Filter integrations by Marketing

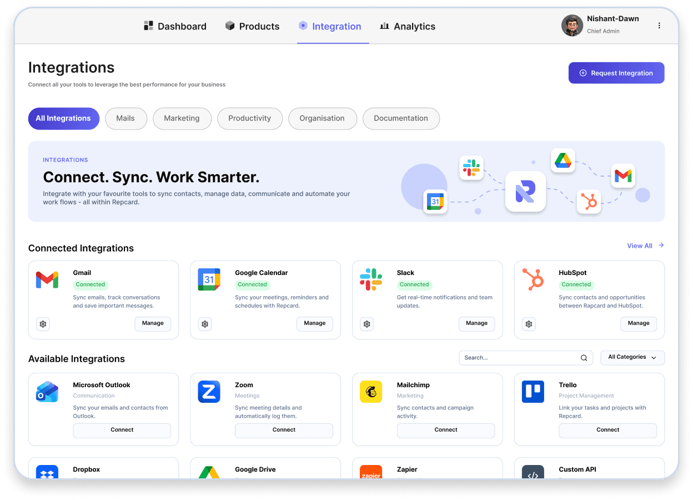pyautogui.click(x=182, y=118)
